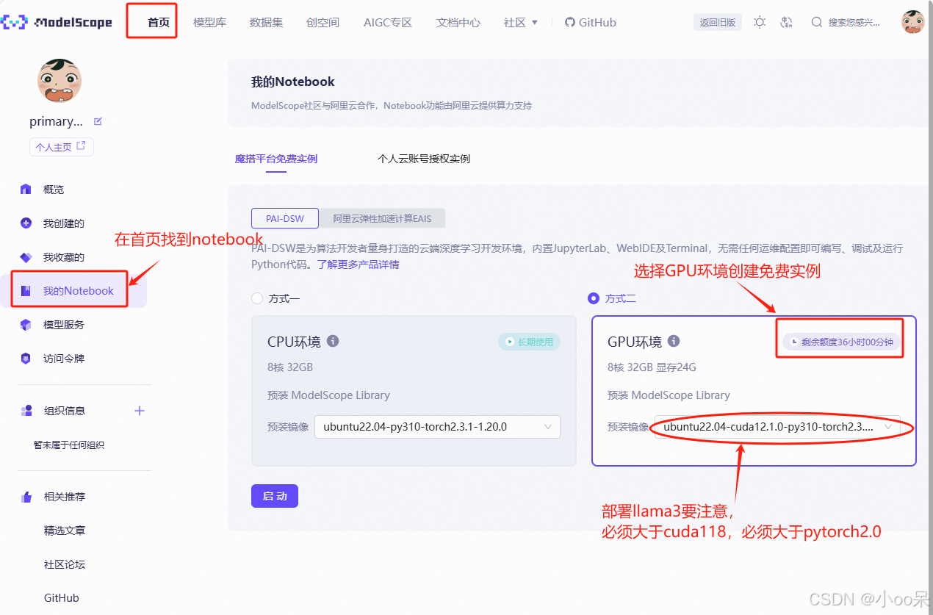933x615 pixels.
Task: Click the 访问令牌 shield icon
Action: [x=26, y=359]
